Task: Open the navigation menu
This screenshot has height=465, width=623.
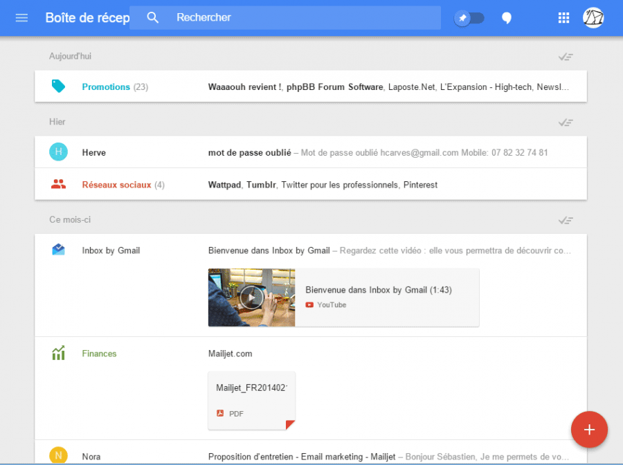Action: (21, 17)
